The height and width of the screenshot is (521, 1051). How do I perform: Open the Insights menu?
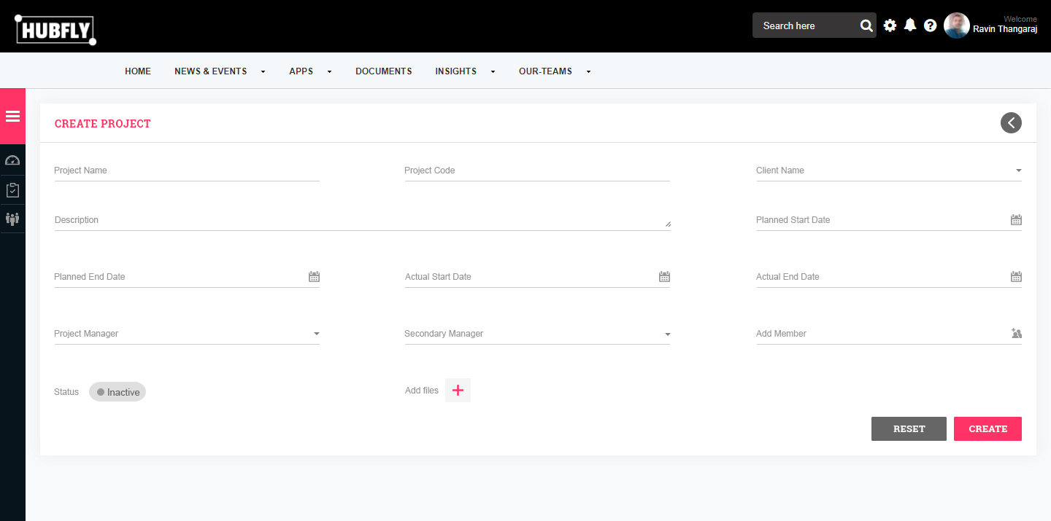[x=456, y=71]
